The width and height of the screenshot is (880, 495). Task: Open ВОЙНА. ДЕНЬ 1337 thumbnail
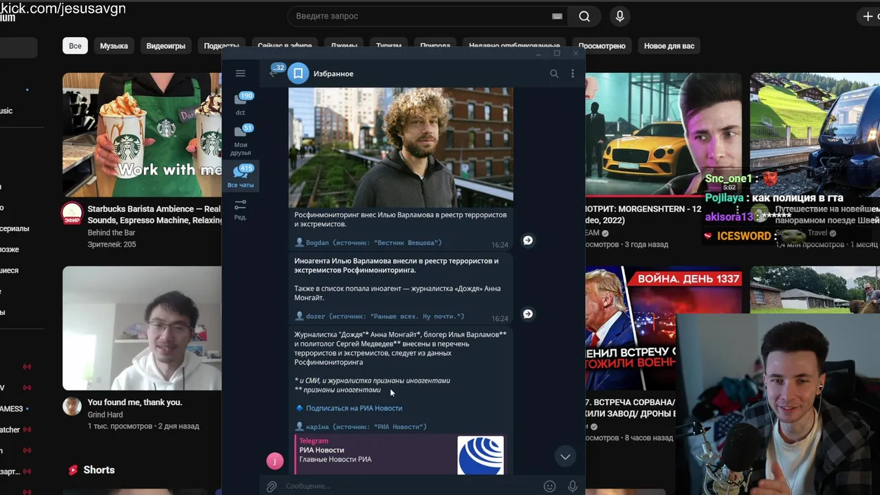pyautogui.click(x=663, y=328)
